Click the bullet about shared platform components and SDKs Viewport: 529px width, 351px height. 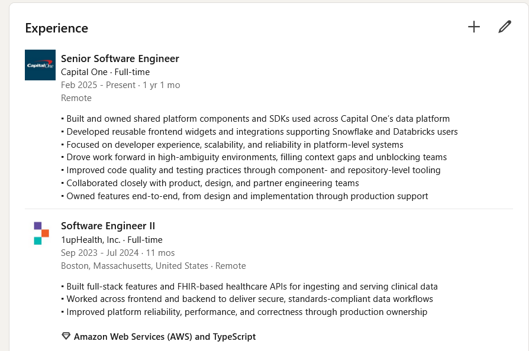255,119
